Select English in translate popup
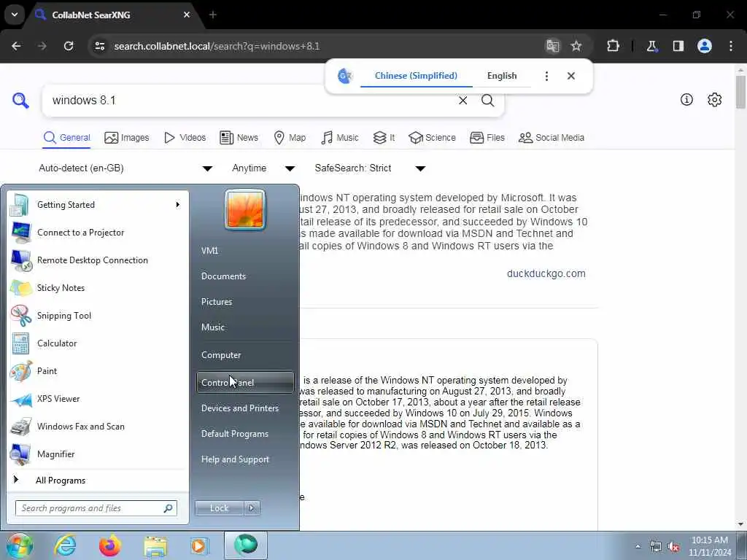 click(x=502, y=76)
